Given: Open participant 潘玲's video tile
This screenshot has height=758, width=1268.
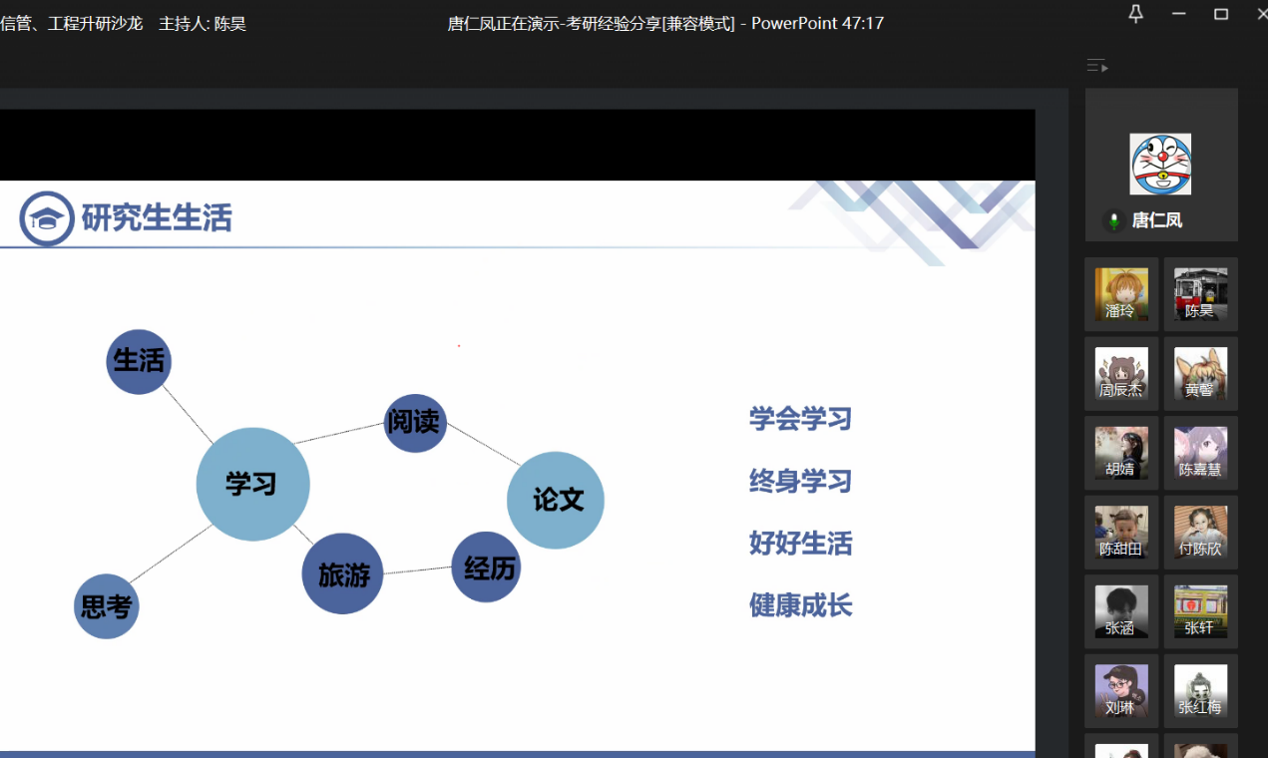Looking at the screenshot, I should [1121, 294].
